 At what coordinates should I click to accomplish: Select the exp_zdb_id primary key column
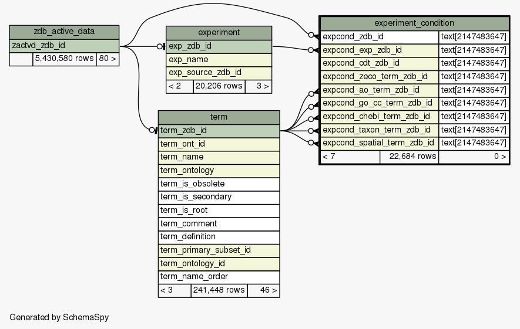pyautogui.click(x=219, y=46)
